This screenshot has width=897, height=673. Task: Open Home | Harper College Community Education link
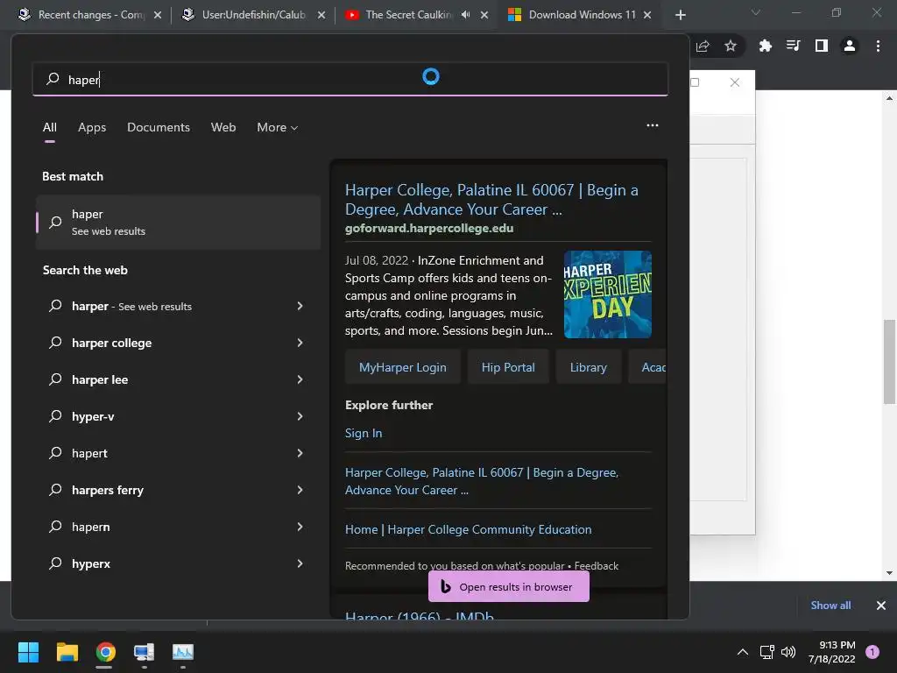468,529
